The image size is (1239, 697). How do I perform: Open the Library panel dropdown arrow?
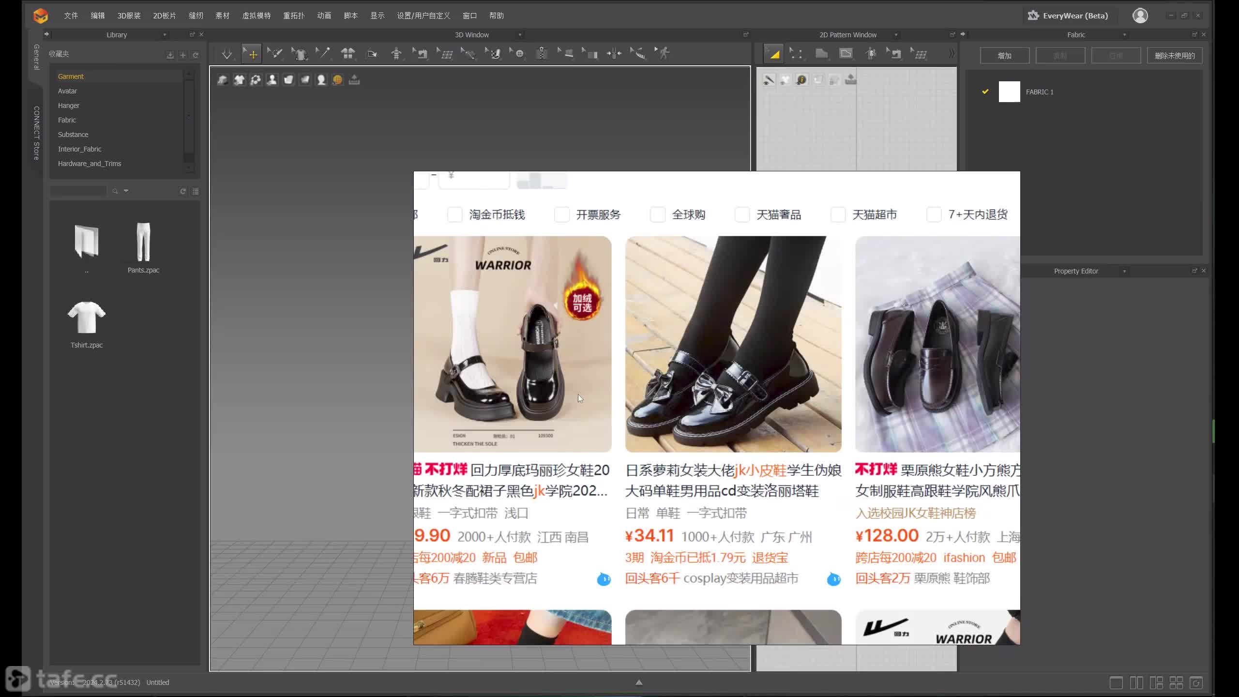pyautogui.click(x=165, y=35)
